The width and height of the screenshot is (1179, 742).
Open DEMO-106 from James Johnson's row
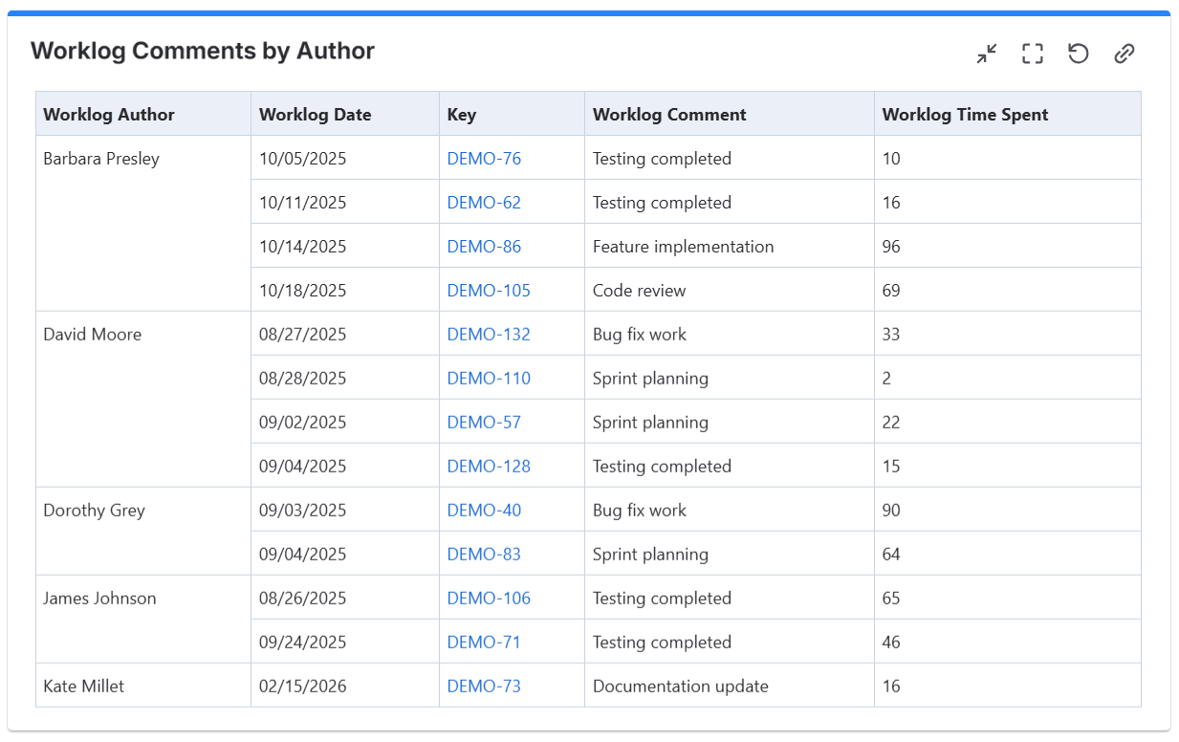pyautogui.click(x=489, y=598)
